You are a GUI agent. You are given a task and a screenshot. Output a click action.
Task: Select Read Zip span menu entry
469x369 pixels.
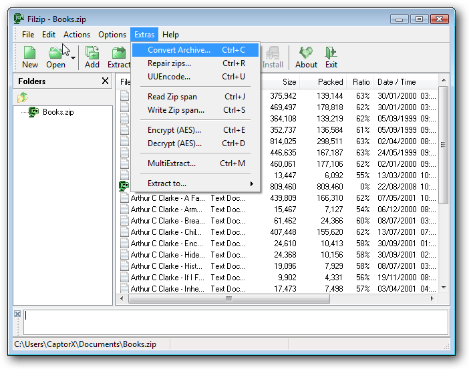[195, 97]
